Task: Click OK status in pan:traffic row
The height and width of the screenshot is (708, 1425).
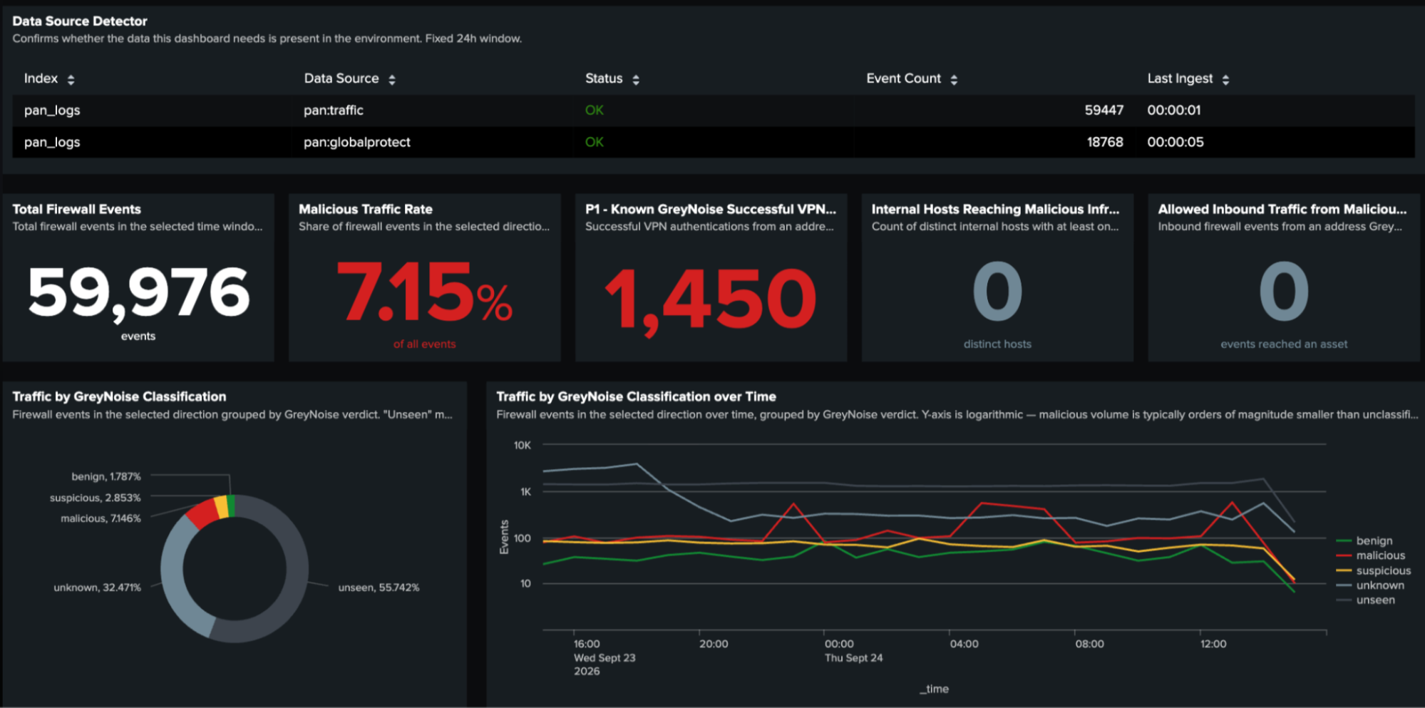Action: click(x=595, y=111)
